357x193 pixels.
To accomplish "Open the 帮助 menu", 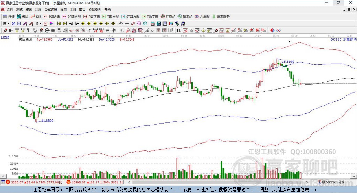I will point(107,9).
